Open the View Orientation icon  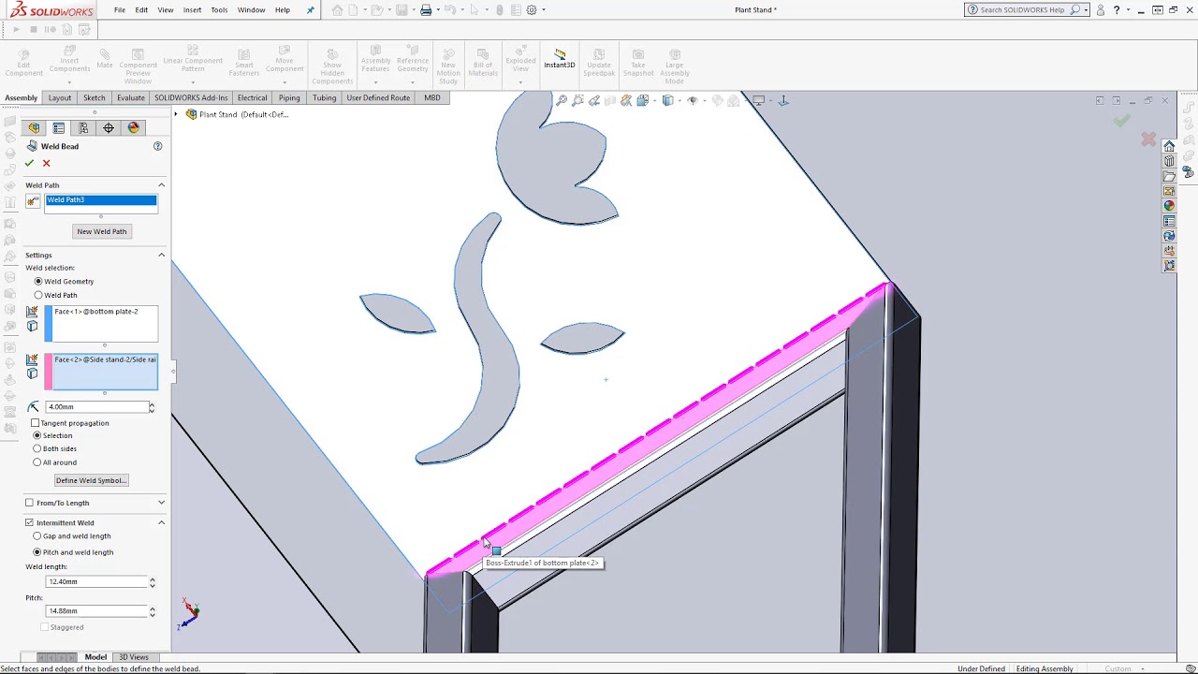pyautogui.click(x=642, y=100)
